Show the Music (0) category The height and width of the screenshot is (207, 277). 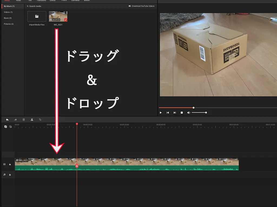pos(8,18)
